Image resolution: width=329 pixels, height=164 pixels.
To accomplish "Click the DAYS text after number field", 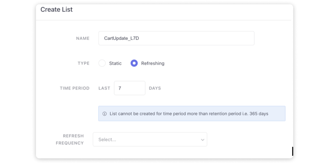I will pyautogui.click(x=155, y=88).
